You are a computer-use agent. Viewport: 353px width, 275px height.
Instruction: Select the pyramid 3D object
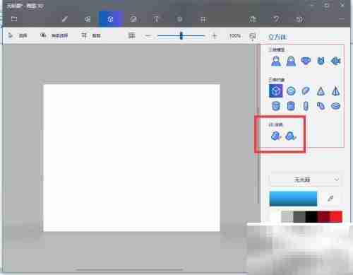click(x=335, y=91)
